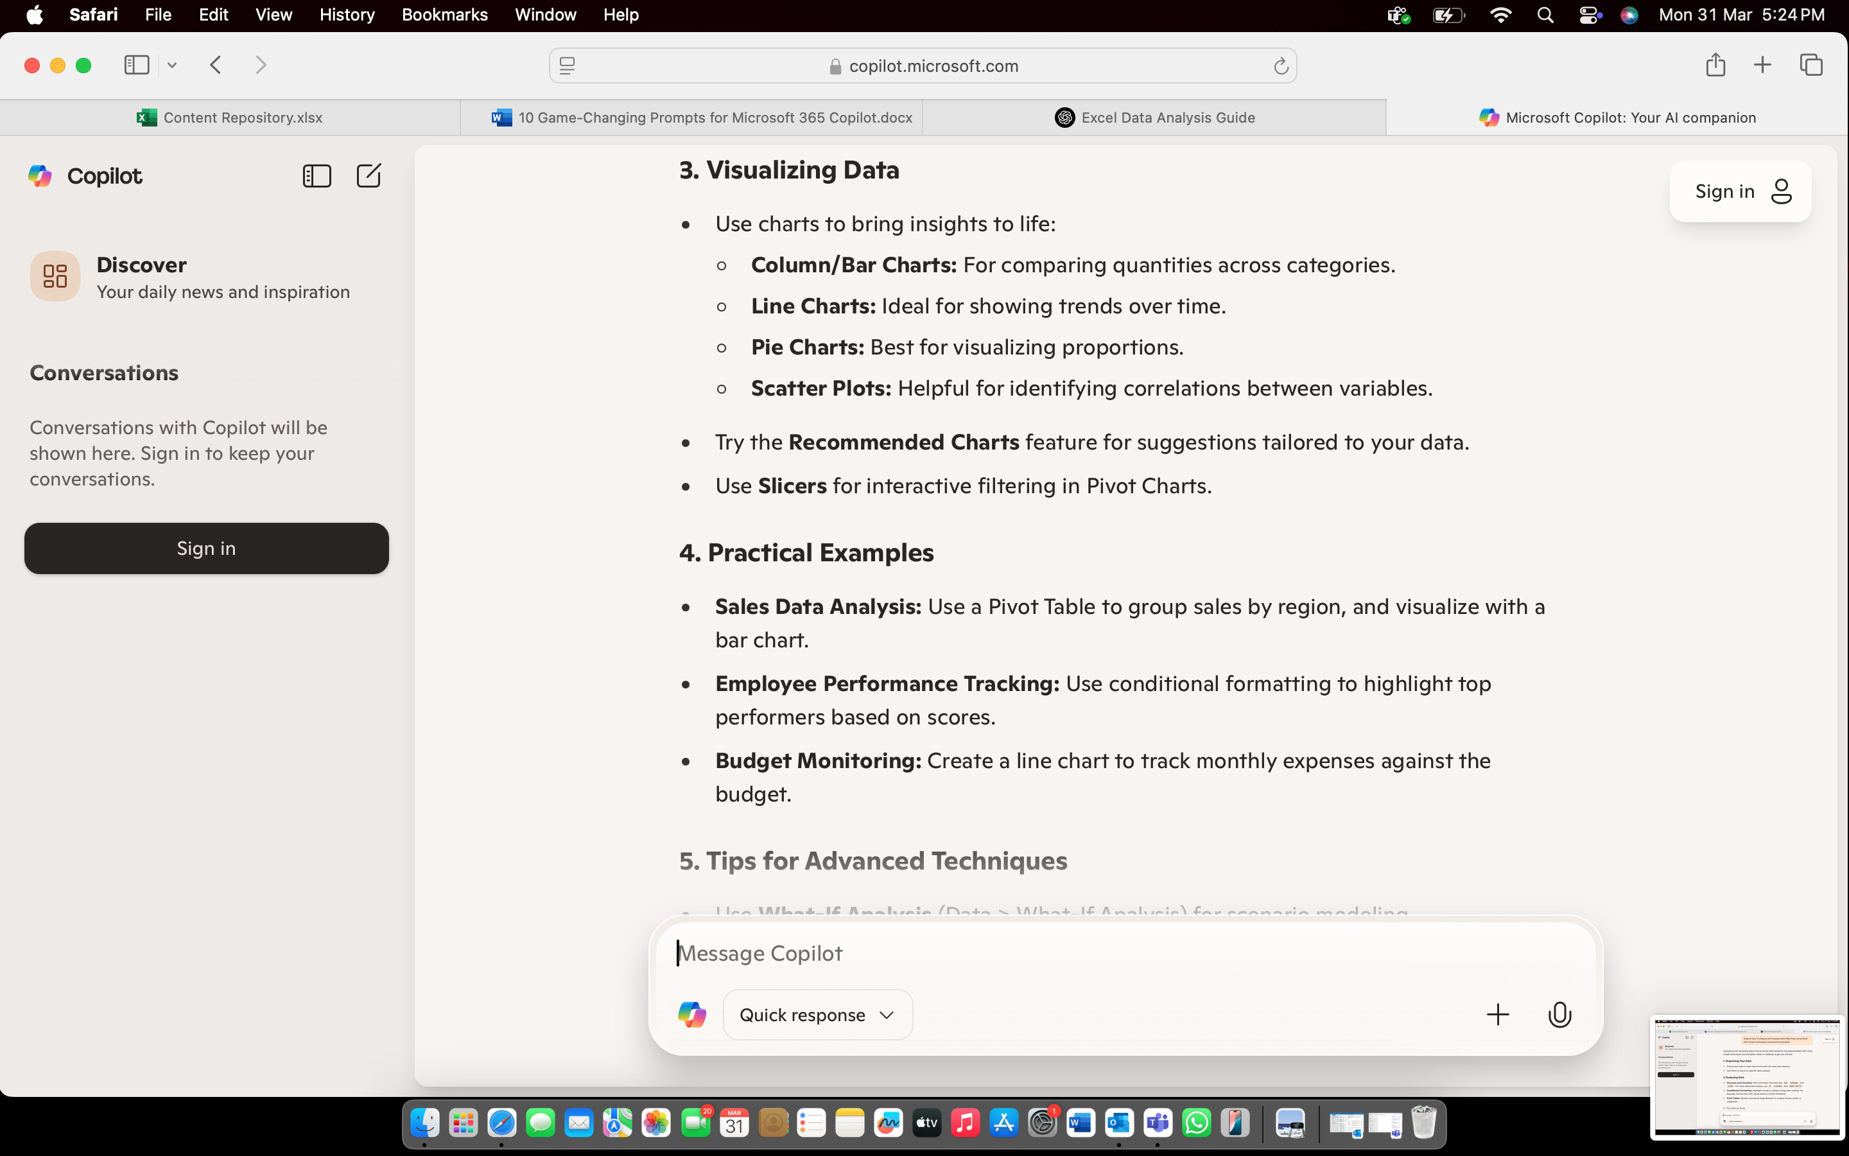This screenshot has width=1849, height=1156.
Task: Click the Sign in button at top right
Action: pos(1740,191)
